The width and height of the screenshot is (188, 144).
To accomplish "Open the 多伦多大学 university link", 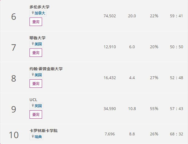I will pyautogui.click(x=39, y=7).
